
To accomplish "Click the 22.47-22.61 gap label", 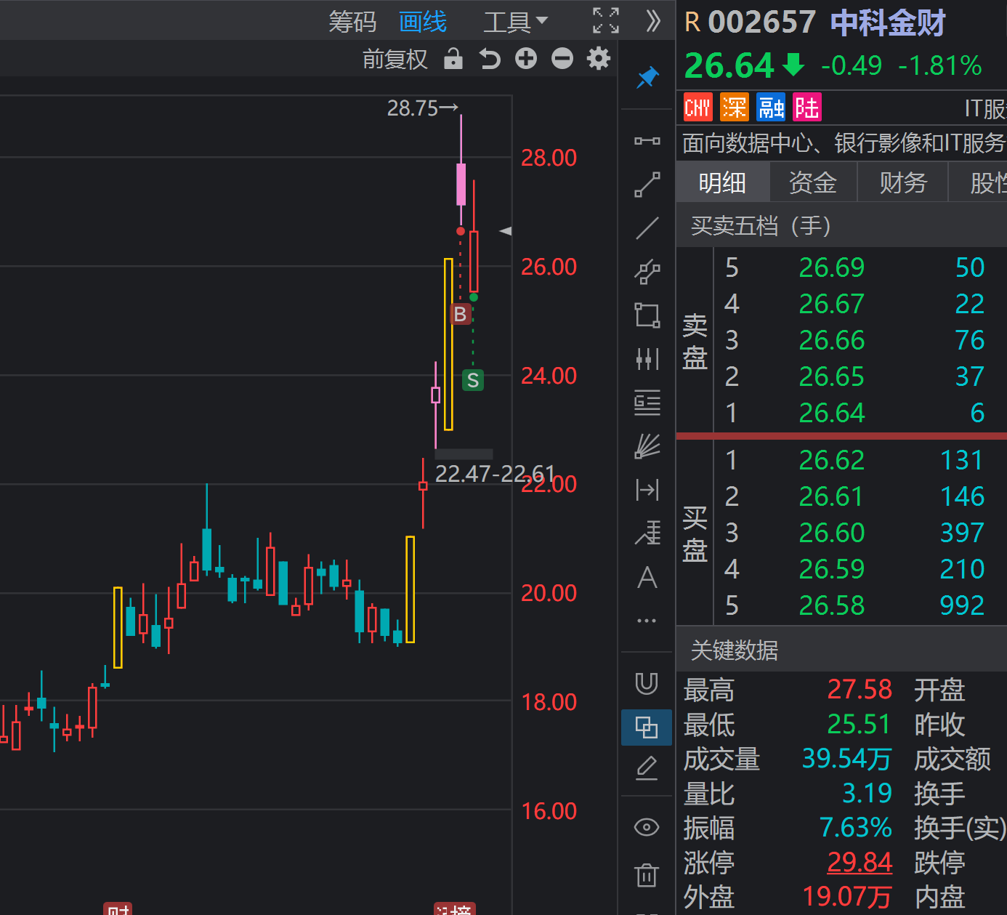I will (495, 474).
